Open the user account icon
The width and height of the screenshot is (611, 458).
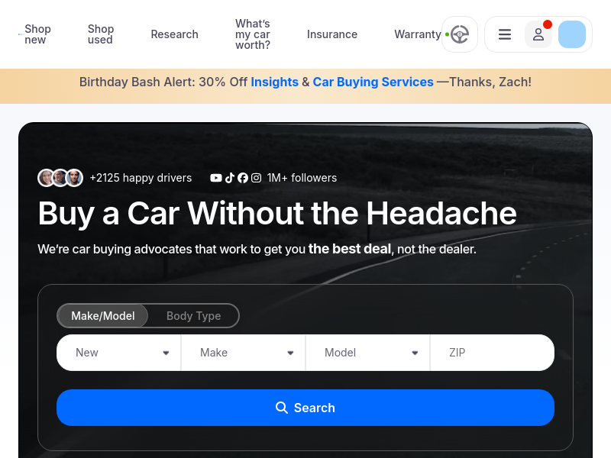538,34
